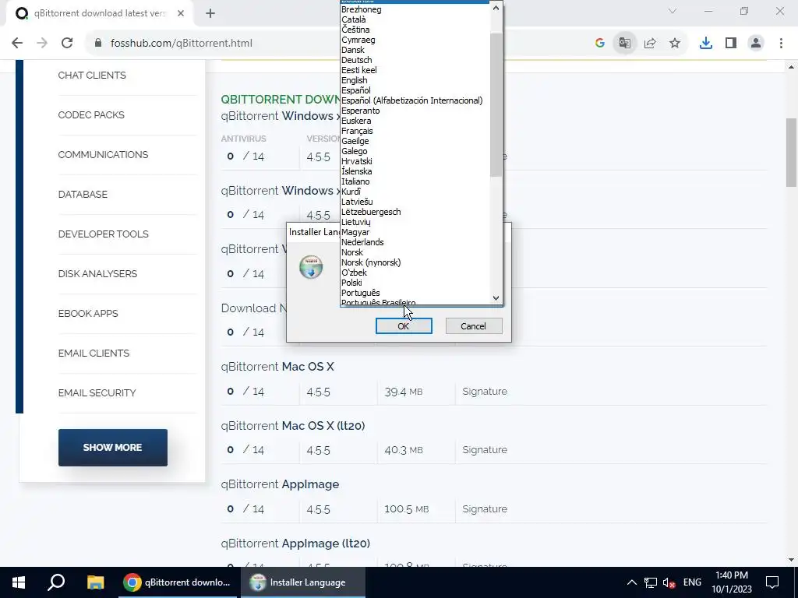This screenshot has width=798, height=598.
Task: Pick Hrvatski from the language list
Action: pos(357,161)
